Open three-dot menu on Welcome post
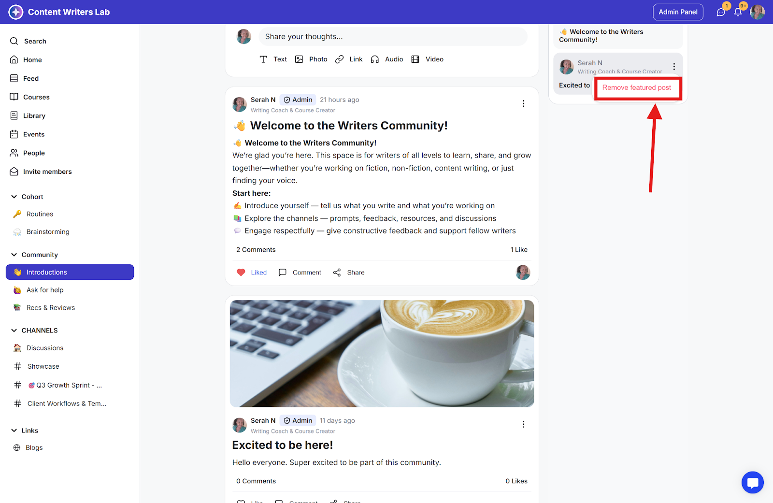This screenshot has height=503, width=773. [523, 103]
